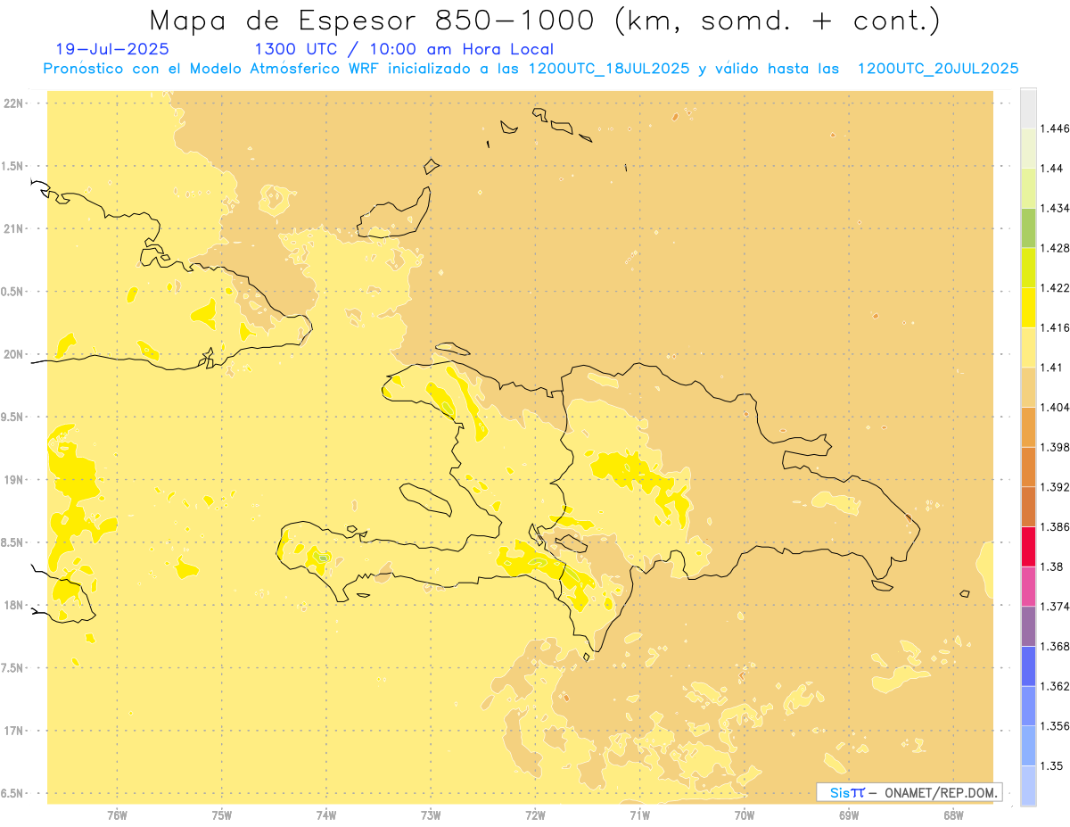Click the '73W' longitude label

tap(431, 815)
